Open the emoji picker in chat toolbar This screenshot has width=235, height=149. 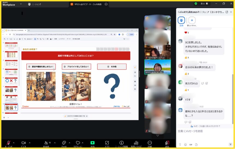coord(185,145)
